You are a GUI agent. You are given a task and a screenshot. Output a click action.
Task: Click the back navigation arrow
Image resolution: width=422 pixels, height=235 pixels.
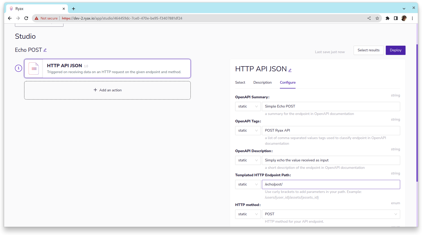point(10,18)
